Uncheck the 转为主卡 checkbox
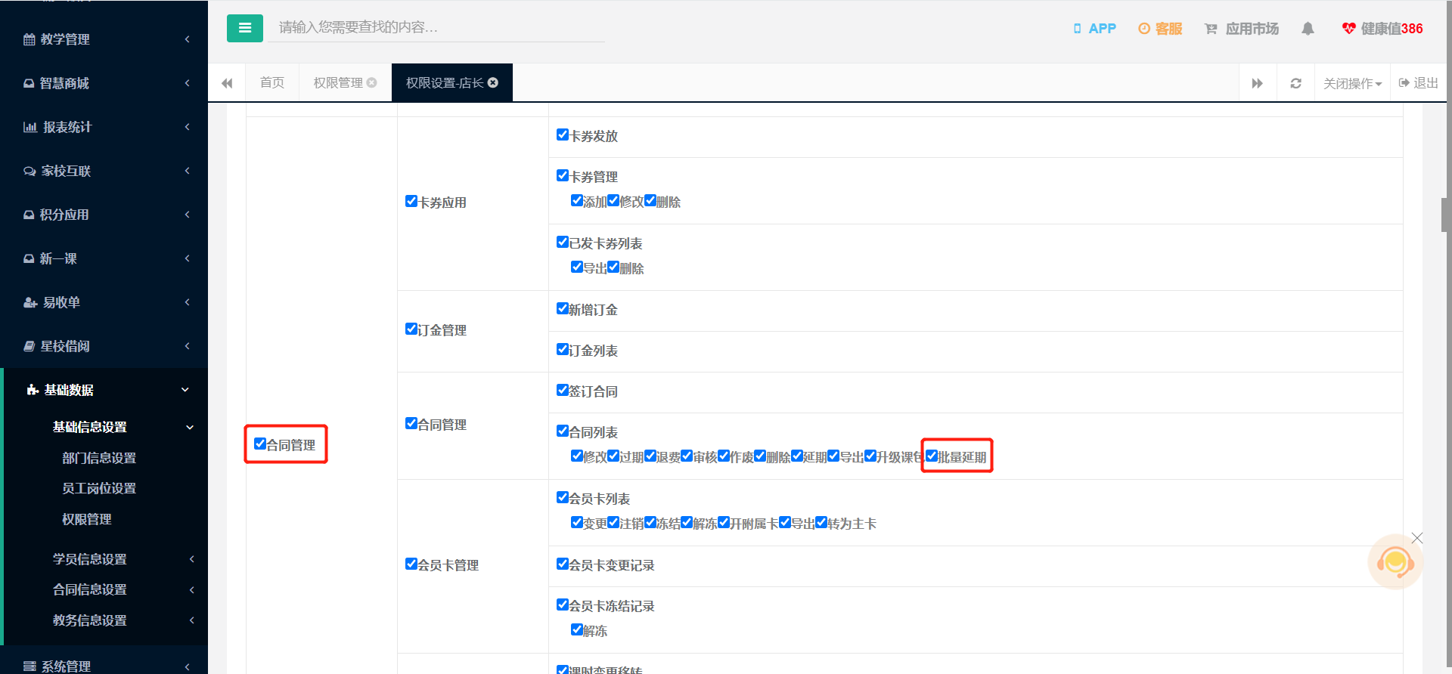The height and width of the screenshot is (674, 1452). point(821,522)
